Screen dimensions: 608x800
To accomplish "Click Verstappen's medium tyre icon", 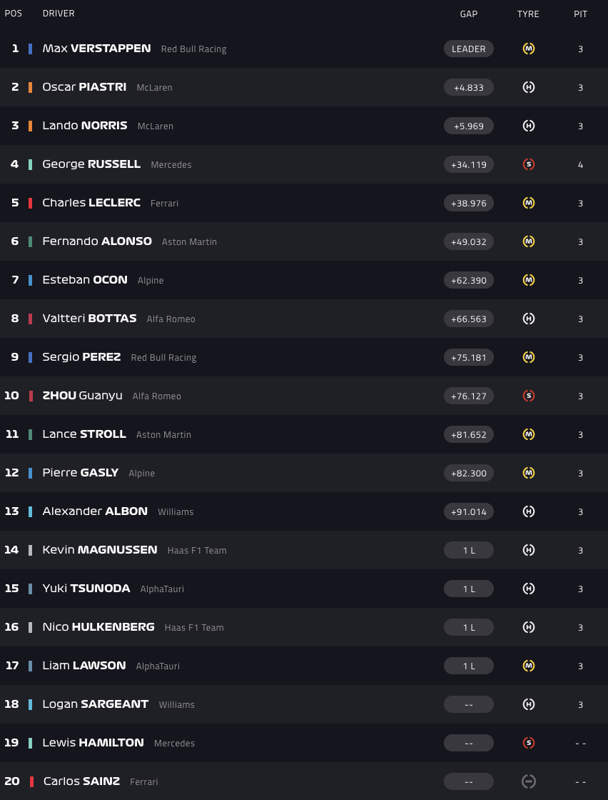I will [x=529, y=49].
